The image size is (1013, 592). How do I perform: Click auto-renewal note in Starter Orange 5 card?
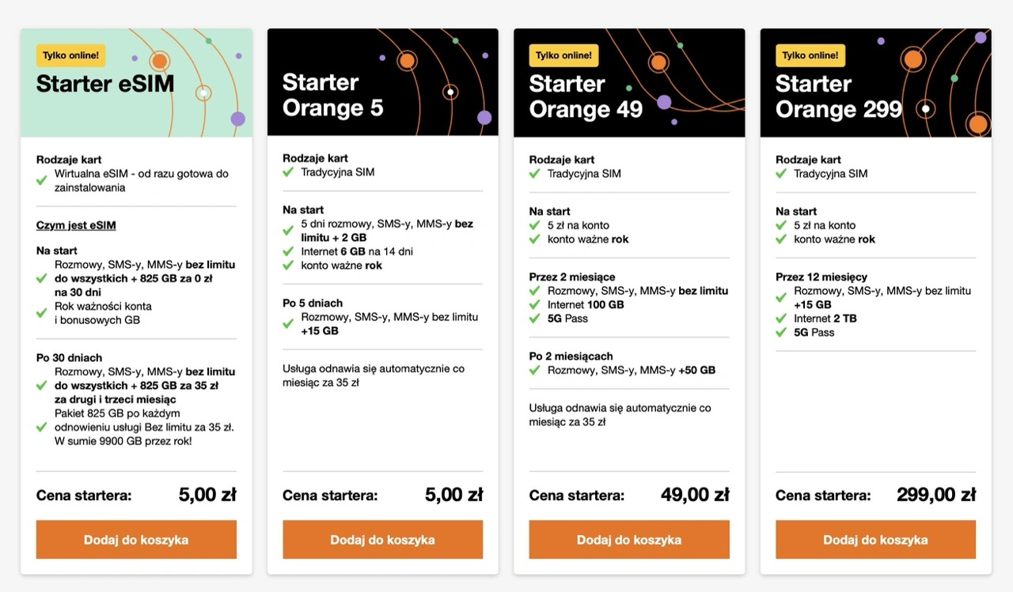pyautogui.click(x=374, y=375)
